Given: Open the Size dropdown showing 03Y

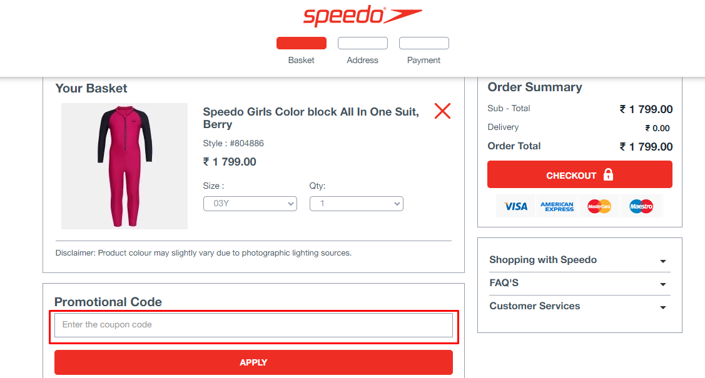Looking at the screenshot, I should [250, 204].
